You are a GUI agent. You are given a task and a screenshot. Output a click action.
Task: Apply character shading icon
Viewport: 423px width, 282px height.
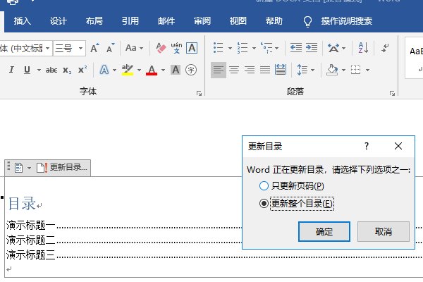click(x=176, y=70)
